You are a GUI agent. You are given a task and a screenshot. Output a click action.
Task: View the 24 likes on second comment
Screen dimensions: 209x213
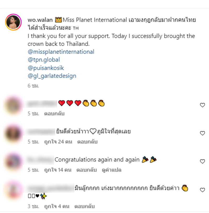click(58, 142)
